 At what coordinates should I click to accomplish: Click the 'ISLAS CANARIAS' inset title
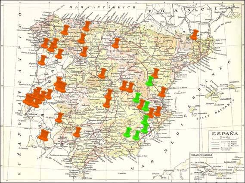[x=202, y=155]
